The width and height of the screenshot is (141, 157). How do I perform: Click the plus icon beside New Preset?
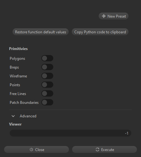click(x=104, y=16)
